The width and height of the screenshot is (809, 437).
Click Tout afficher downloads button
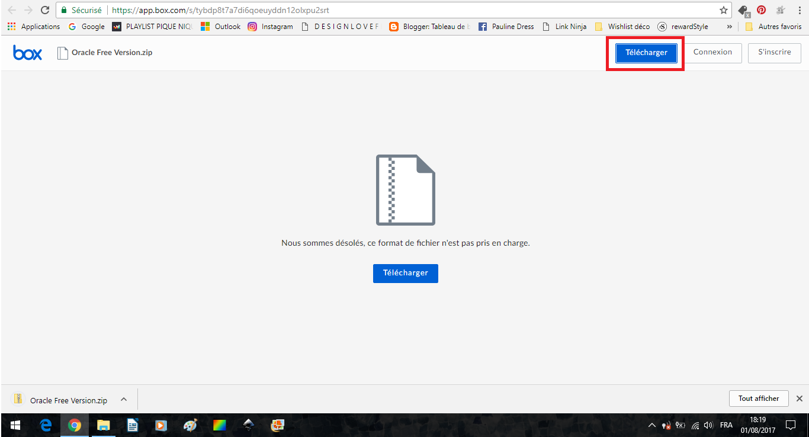click(758, 399)
